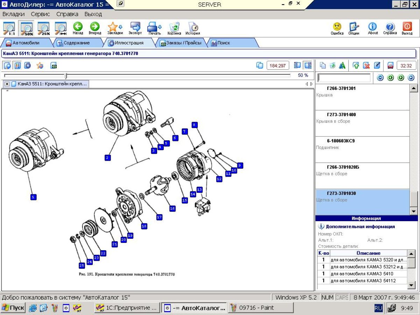Go forward with Вперед button

(x=95, y=28)
